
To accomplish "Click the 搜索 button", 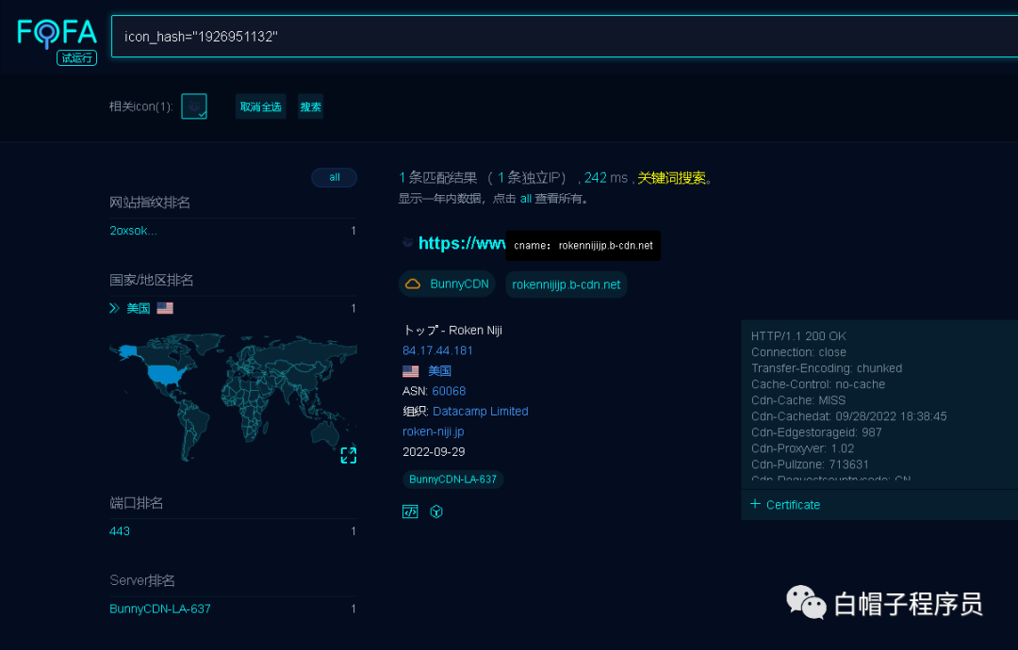I will 310,106.
